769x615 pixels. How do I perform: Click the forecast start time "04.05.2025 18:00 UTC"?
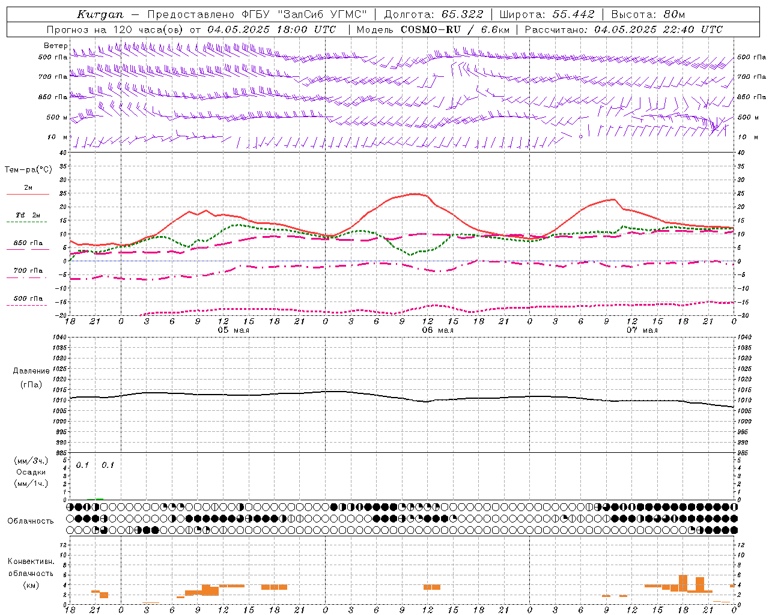click(272, 29)
